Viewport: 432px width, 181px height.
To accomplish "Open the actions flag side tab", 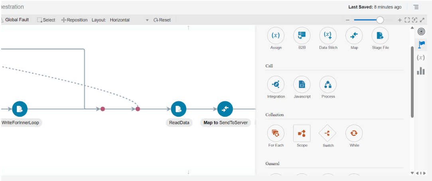I will [421, 44].
